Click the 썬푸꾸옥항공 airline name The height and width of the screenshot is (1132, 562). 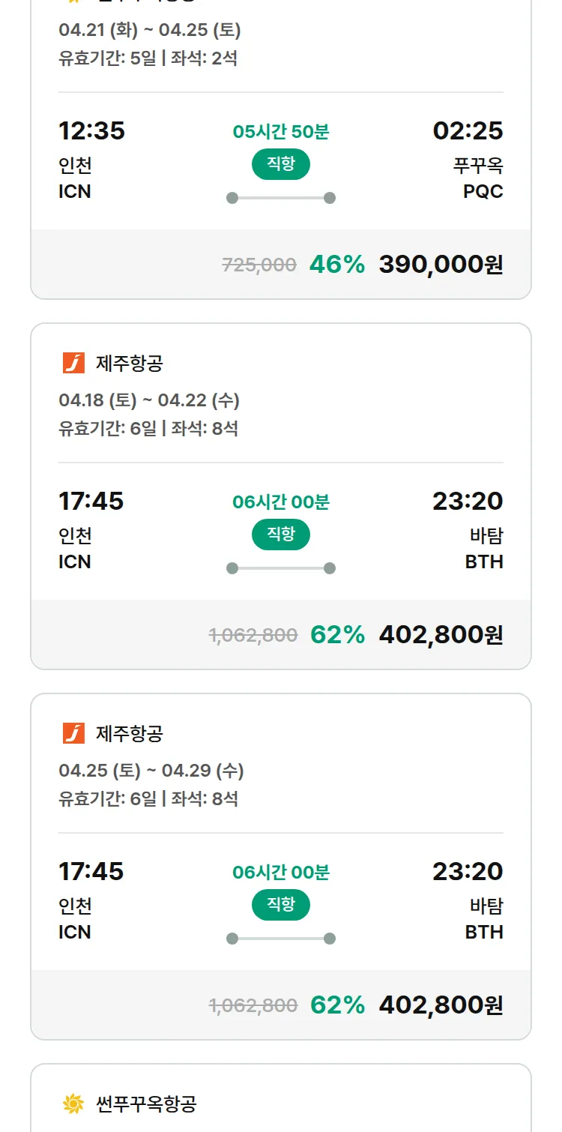(x=146, y=1104)
